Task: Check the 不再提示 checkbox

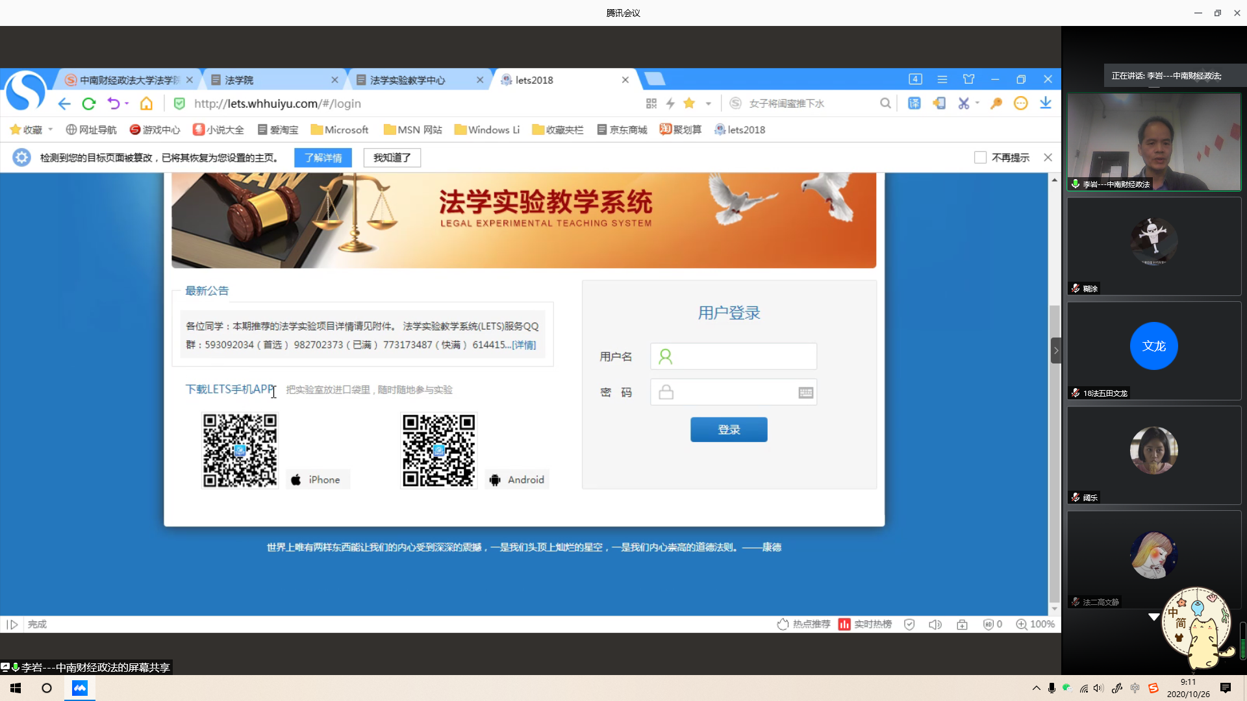Action: pyautogui.click(x=981, y=158)
